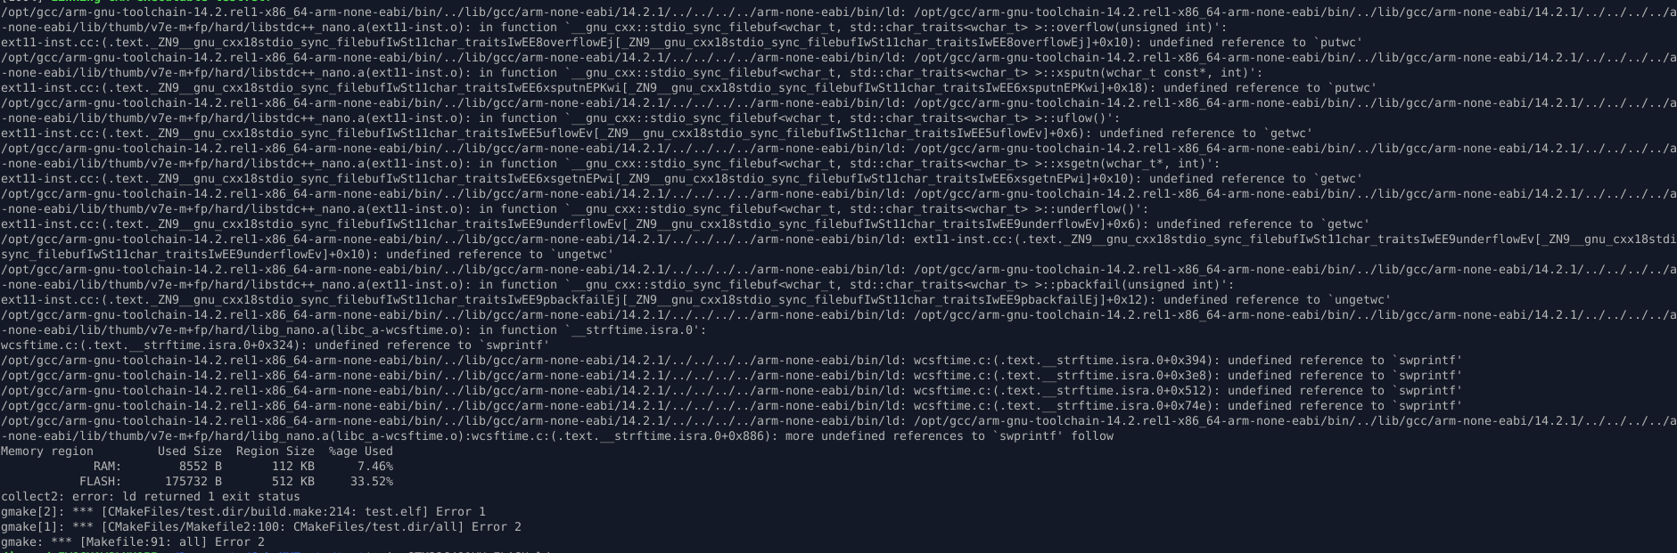This screenshot has width=1677, height=553.
Task: Select the FLASH used size 175732 B
Action: pos(193,482)
